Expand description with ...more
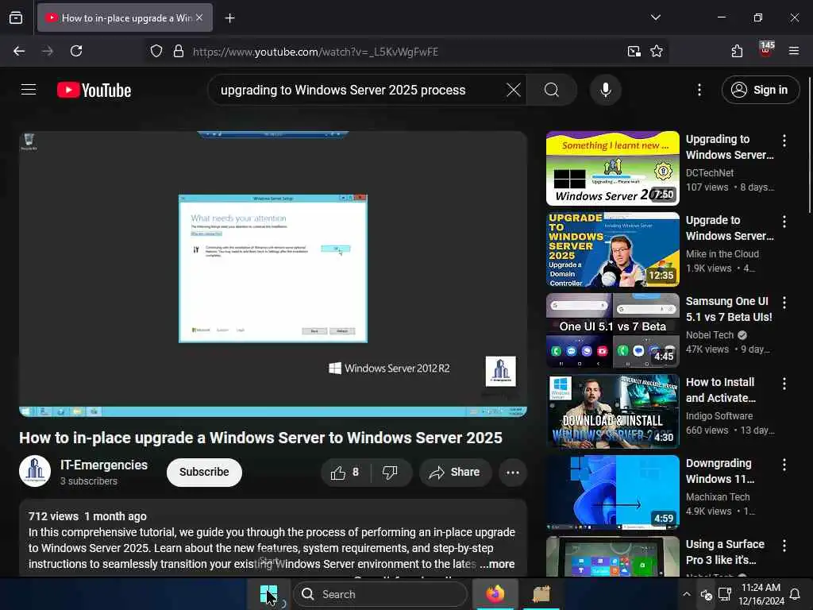Screen dimensions: 813x610 tap(497, 564)
